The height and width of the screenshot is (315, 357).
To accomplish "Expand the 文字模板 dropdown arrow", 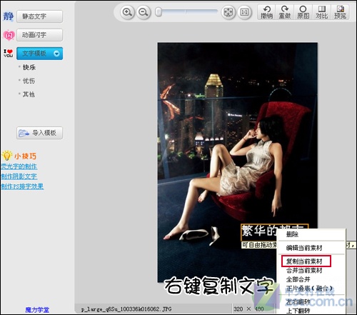I will [x=56, y=54].
